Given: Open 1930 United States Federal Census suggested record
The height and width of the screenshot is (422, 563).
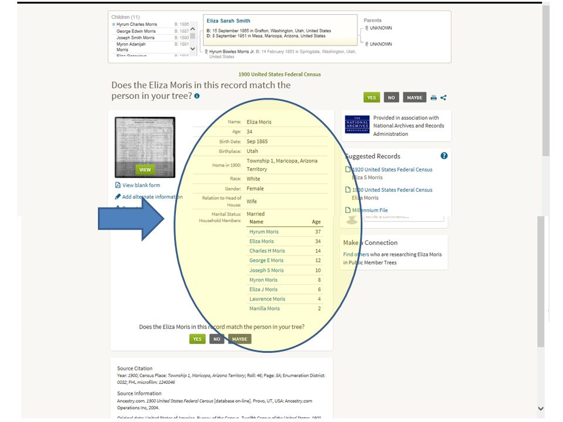Looking at the screenshot, I should [392, 190].
